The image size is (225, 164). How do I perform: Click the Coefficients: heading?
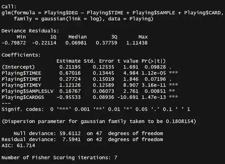(x=21, y=55)
